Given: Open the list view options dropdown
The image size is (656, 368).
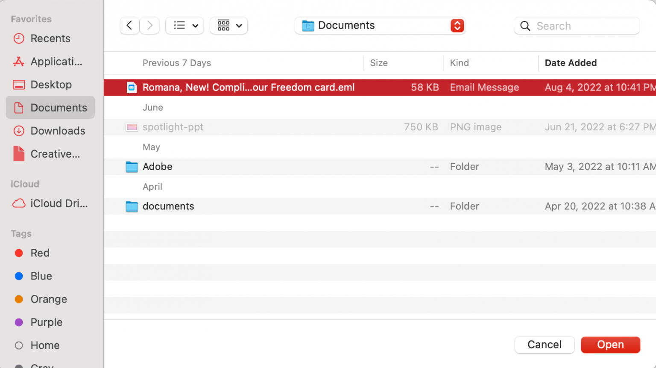Looking at the screenshot, I should [x=184, y=25].
